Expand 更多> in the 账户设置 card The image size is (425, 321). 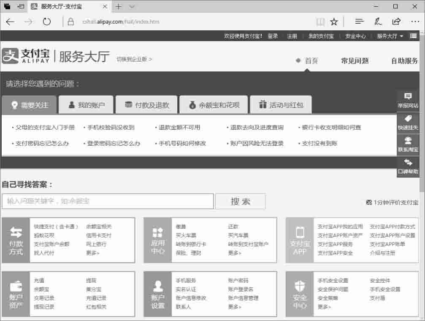(x=235, y=307)
